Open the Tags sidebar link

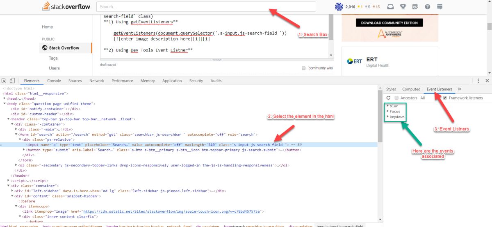pyautogui.click(x=53, y=58)
